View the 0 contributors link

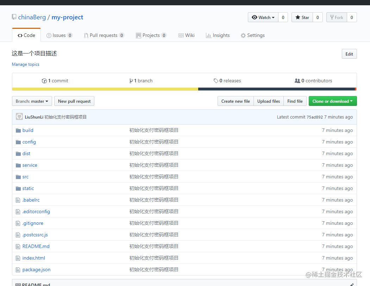[313, 81]
